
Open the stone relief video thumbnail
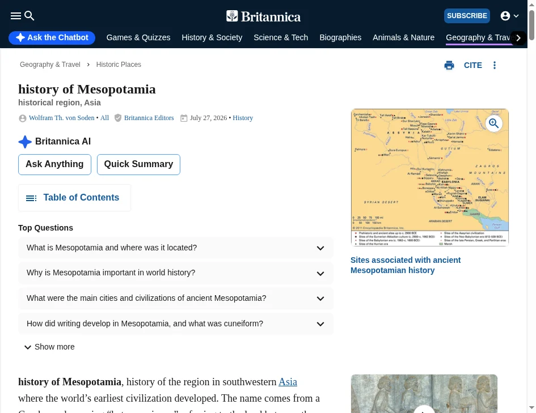[x=424, y=394]
